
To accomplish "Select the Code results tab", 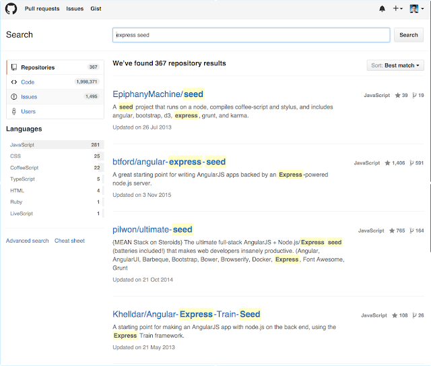I will [x=55, y=82].
